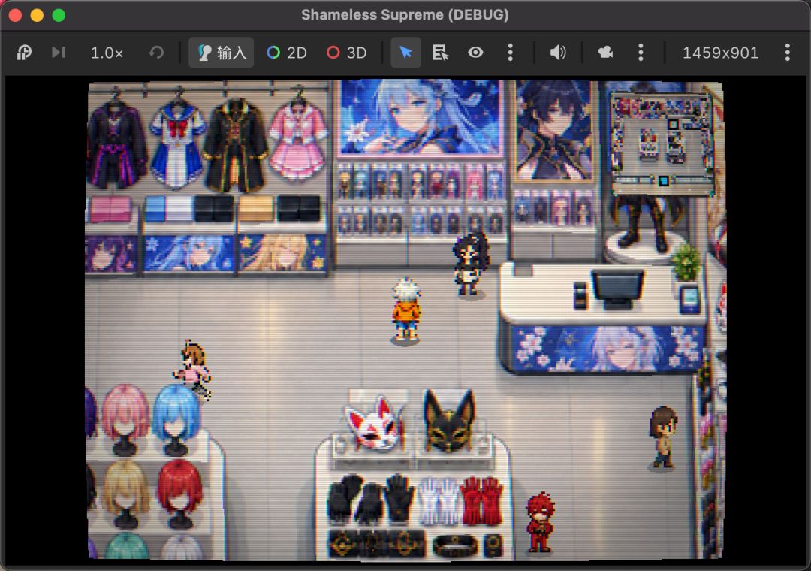811x571 pixels.
Task: Open camera options menu next to the camera icon
Action: tap(641, 53)
